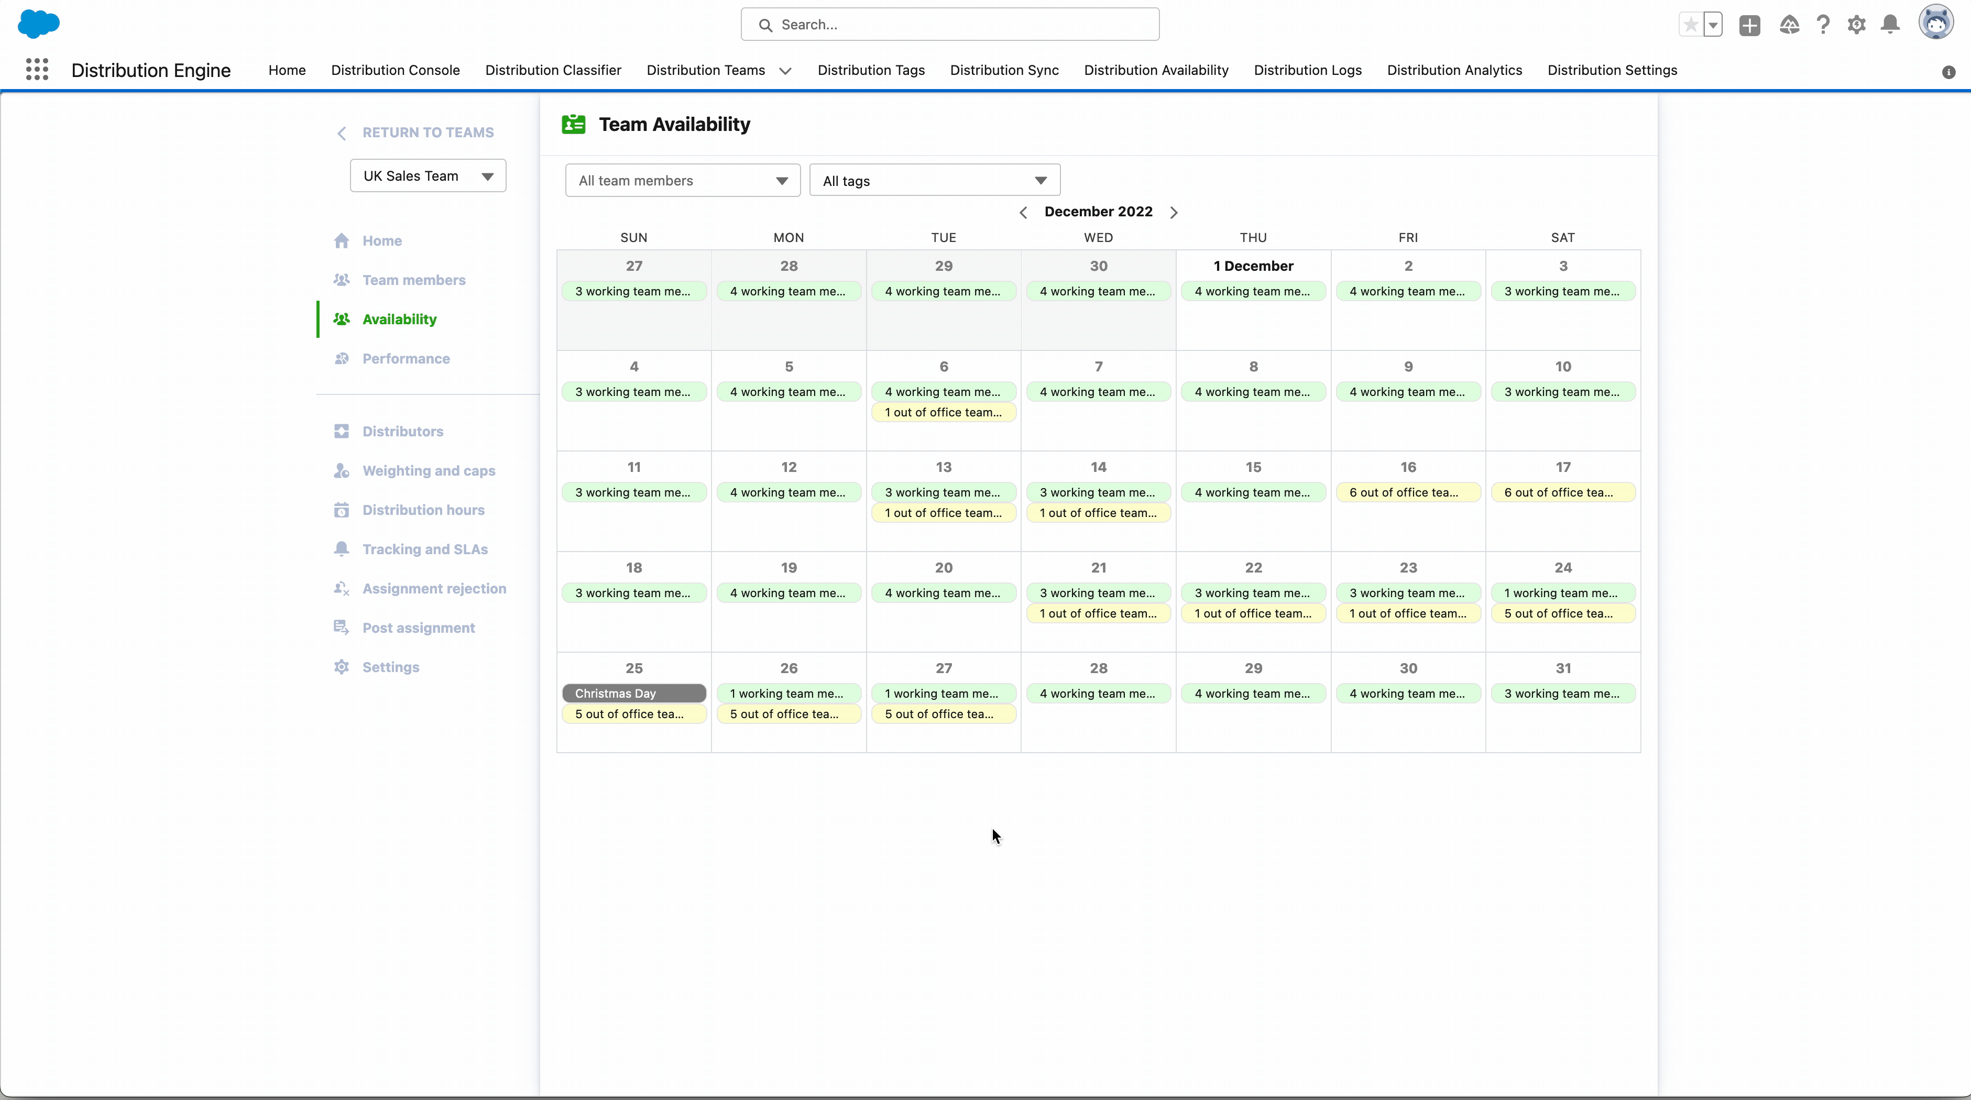Click the Christmas Day event on 25th
This screenshot has height=1100, width=1971.
(x=633, y=693)
